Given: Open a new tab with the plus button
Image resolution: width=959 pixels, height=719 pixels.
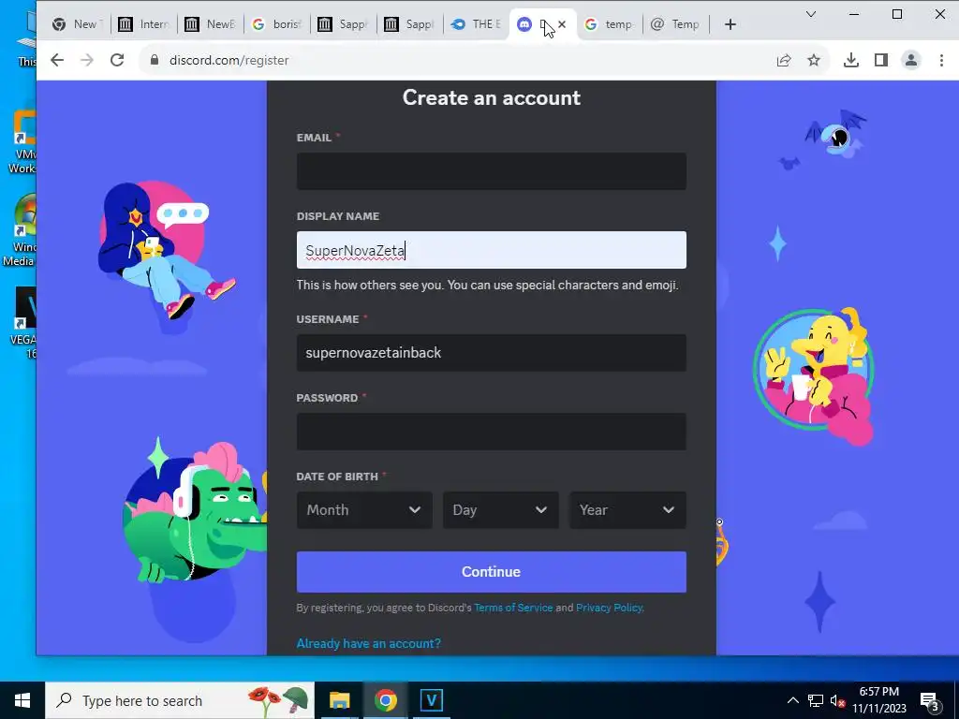Looking at the screenshot, I should point(730,24).
